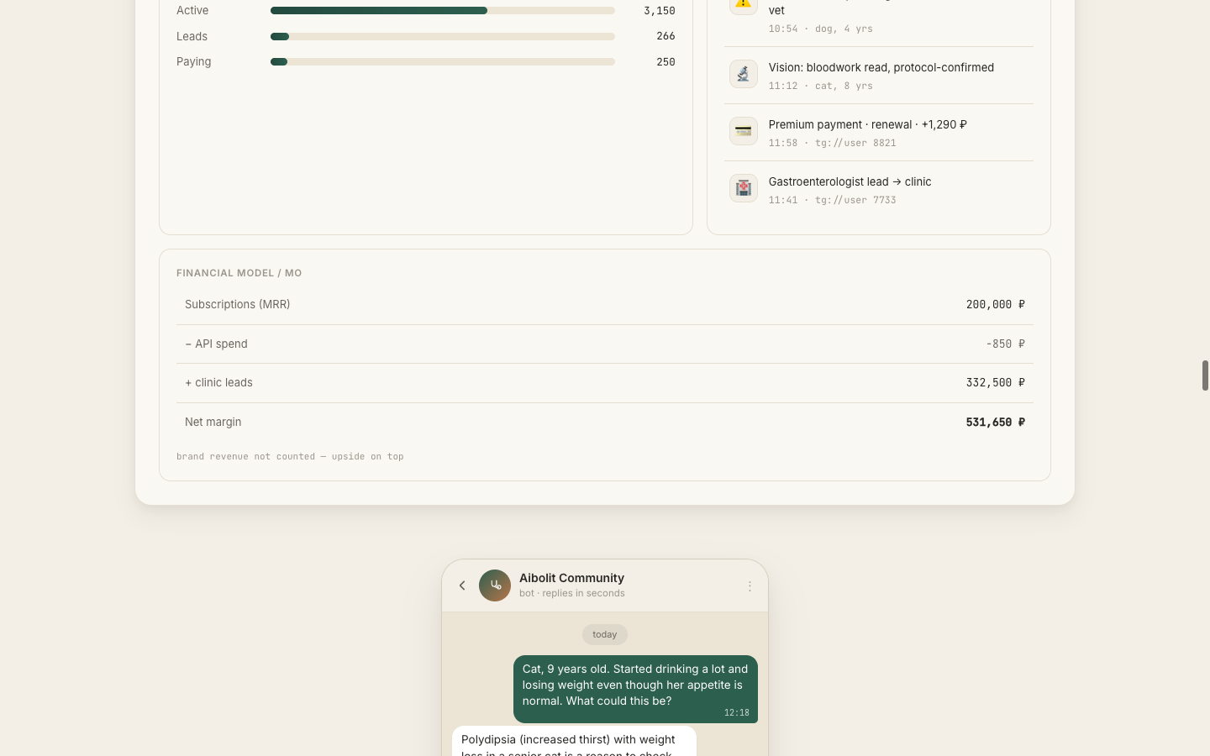
Task: Open the chat three-dot options menu
Action: 750,586
